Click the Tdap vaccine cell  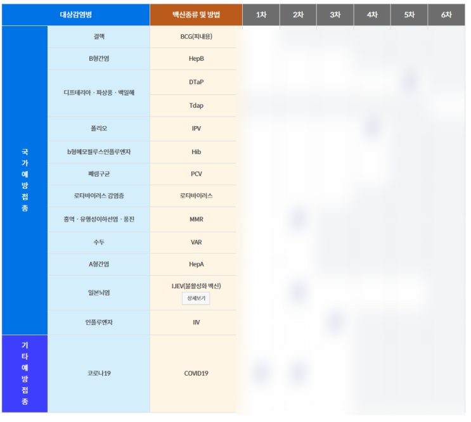(196, 106)
